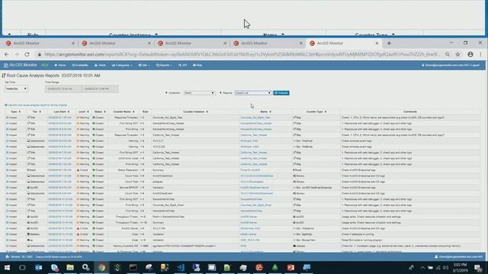Open the Collection dropdown

(x=199, y=93)
